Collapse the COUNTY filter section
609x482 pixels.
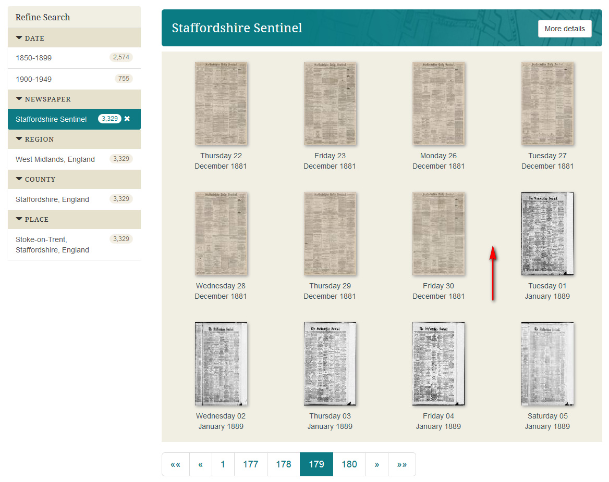click(x=36, y=179)
